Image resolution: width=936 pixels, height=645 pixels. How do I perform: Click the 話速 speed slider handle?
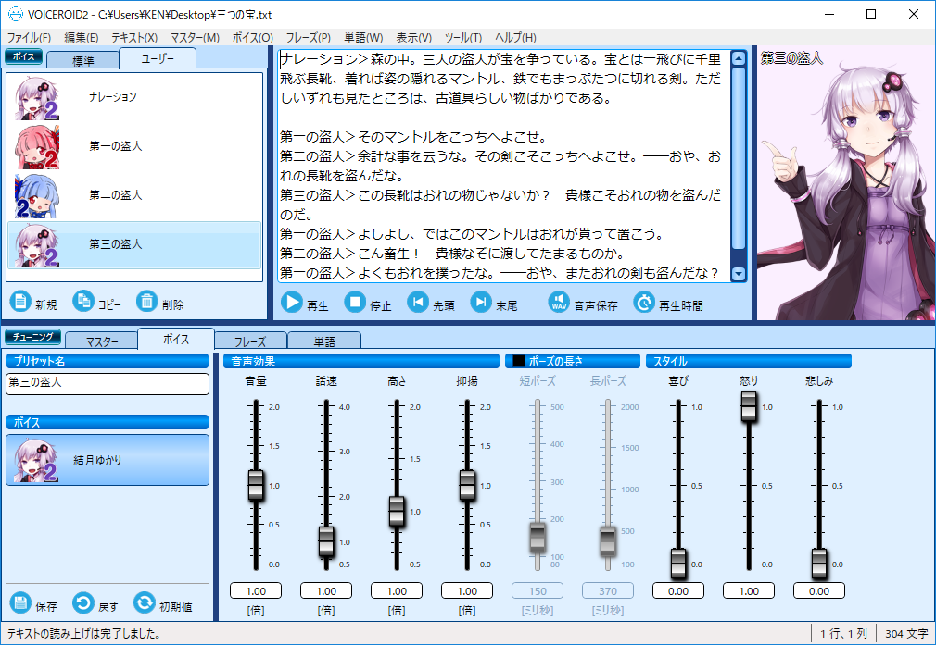[x=326, y=541]
